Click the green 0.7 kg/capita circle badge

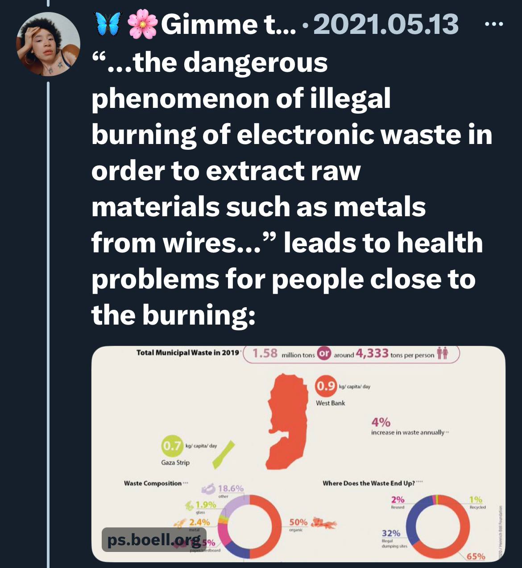click(172, 446)
